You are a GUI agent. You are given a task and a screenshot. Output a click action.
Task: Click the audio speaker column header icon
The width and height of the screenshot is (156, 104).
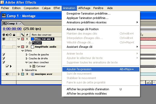coord(7,35)
